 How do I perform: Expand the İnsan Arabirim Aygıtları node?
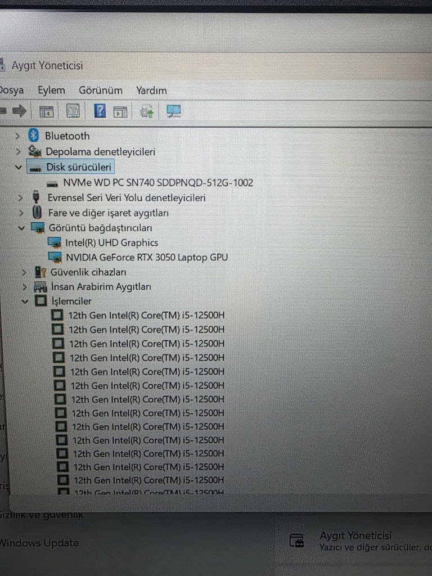[x=25, y=286]
